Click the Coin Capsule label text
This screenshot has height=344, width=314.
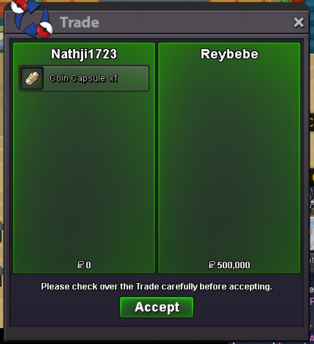78,78
